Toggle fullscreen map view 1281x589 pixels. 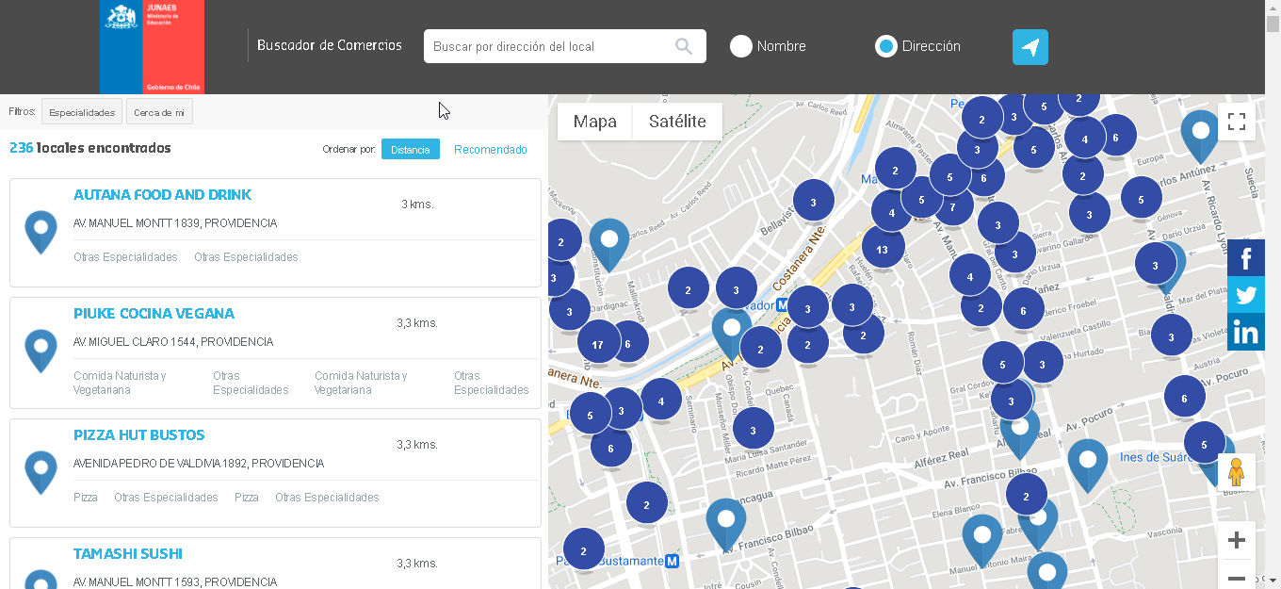point(1237,122)
